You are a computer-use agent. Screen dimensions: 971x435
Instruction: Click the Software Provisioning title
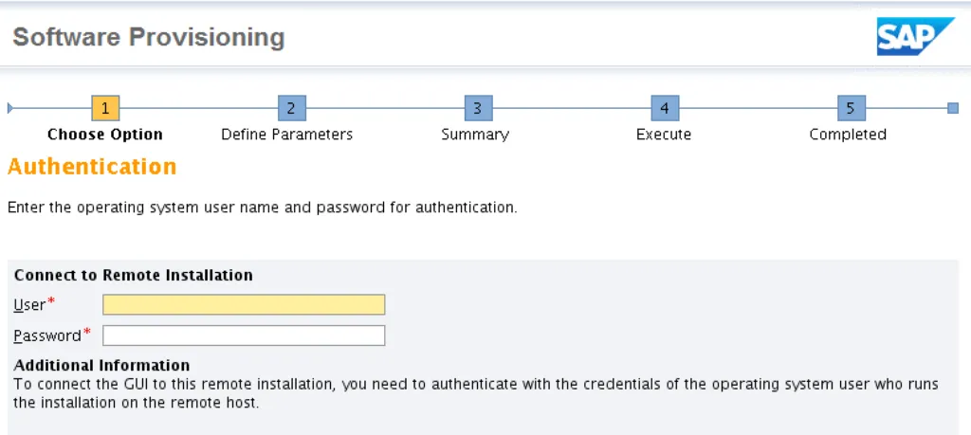[149, 38]
